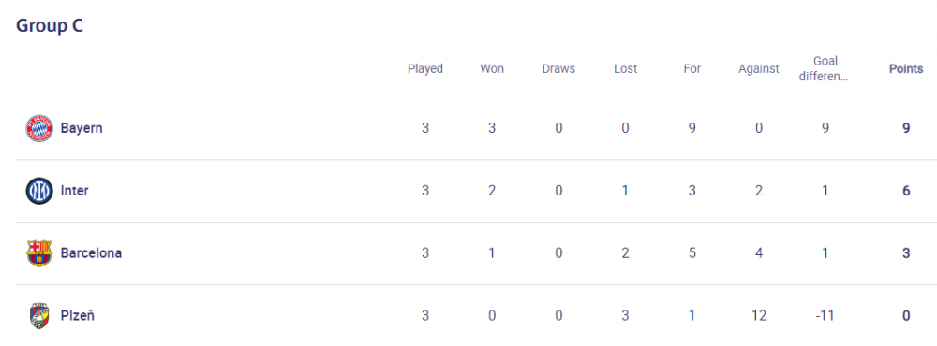Screen dimensions: 937x346
Task: Sort by the Draws column header
Action: click(x=558, y=68)
